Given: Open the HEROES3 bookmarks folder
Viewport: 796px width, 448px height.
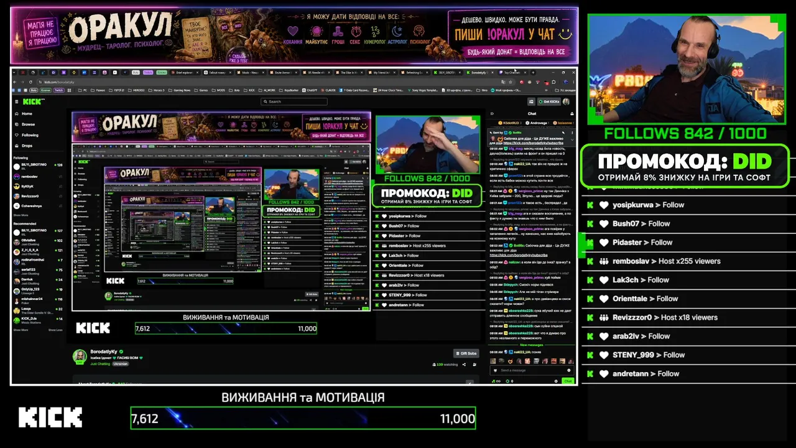Looking at the screenshot, I should pyautogui.click(x=137, y=90).
